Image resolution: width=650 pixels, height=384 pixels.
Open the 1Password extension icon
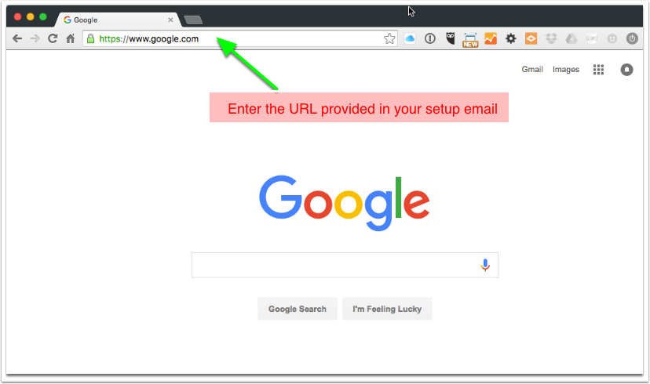click(x=430, y=38)
